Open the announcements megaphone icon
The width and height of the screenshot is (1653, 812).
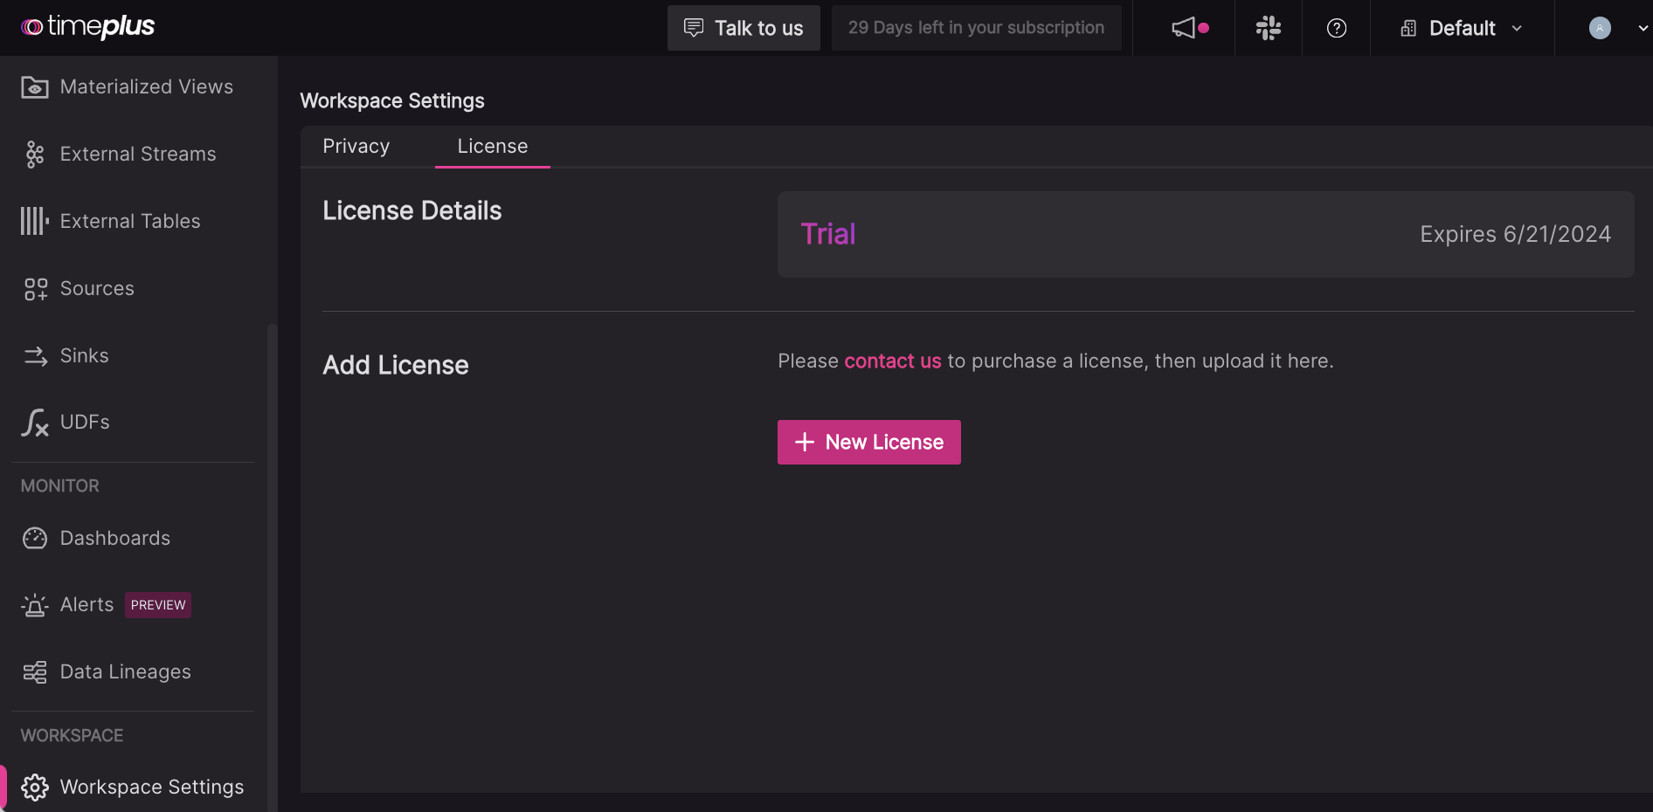tap(1185, 28)
